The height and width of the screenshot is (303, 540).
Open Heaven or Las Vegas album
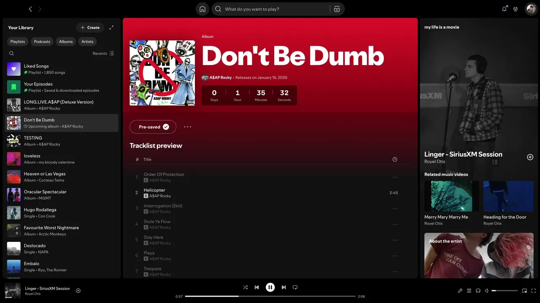[62, 177]
